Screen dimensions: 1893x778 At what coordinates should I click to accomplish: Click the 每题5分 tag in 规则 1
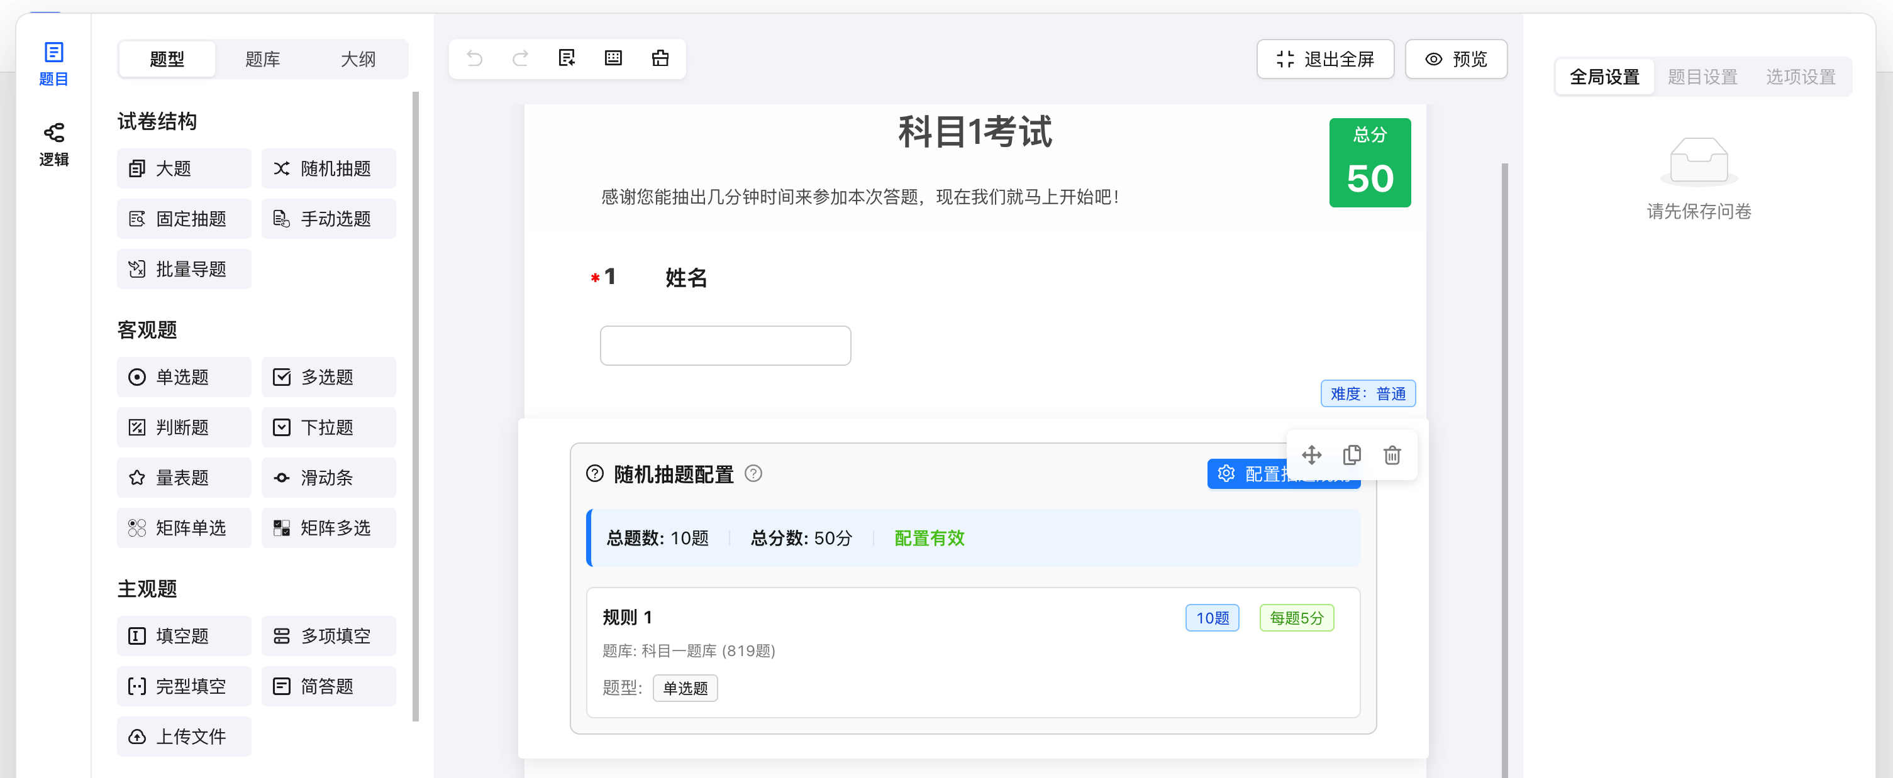(1296, 618)
